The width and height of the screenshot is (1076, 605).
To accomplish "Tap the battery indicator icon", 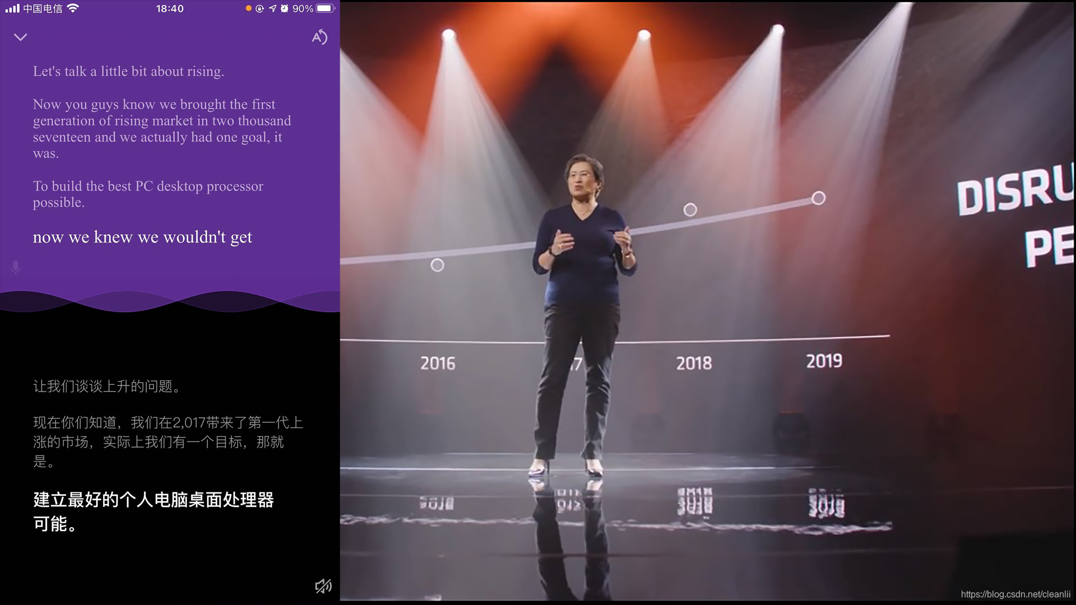I will click(x=325, y=8).
